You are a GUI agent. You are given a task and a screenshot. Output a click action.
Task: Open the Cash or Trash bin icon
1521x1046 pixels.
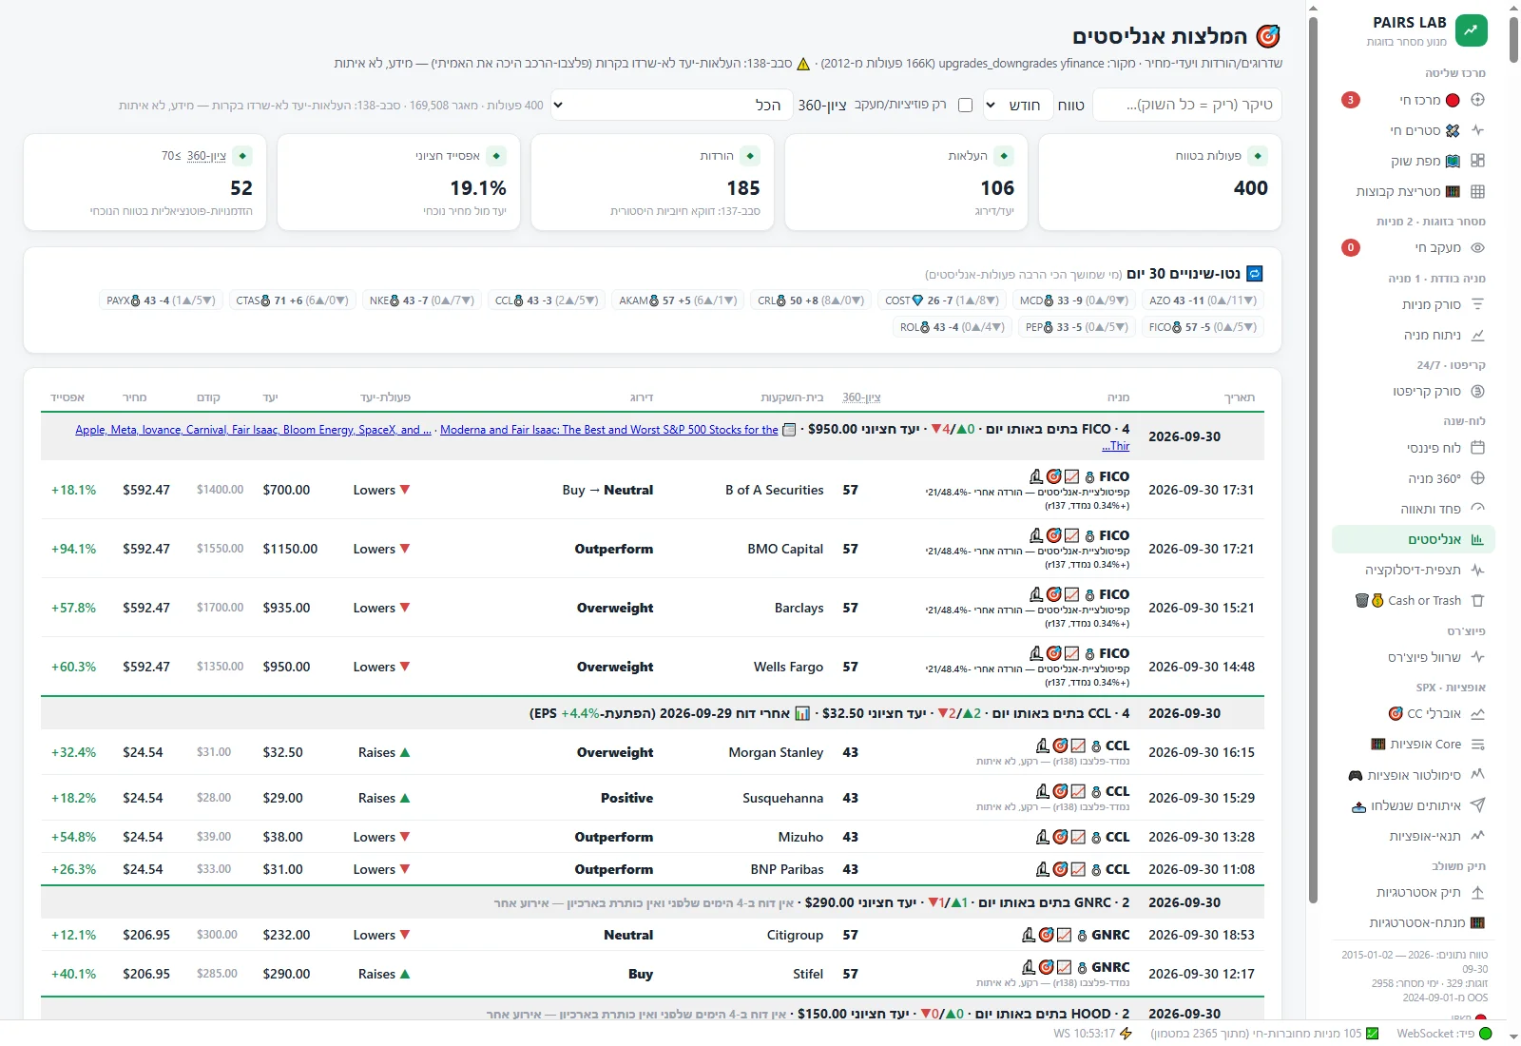pos(1477,600)
